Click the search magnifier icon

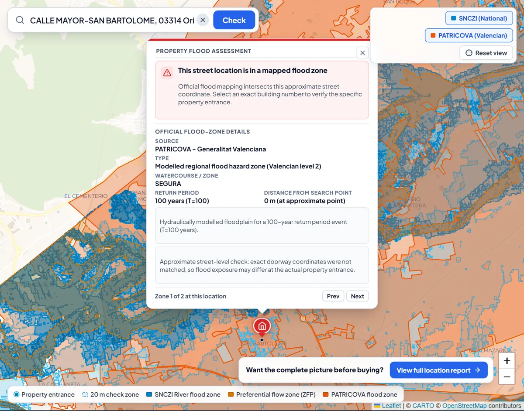[20, 20]
